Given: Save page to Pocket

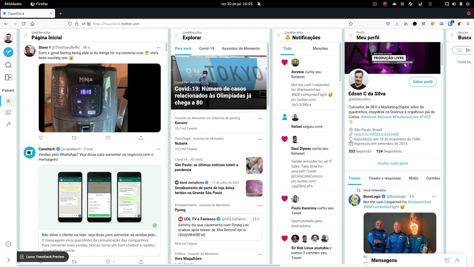Looking at the screenshot, I should click(x=388, y=24).
